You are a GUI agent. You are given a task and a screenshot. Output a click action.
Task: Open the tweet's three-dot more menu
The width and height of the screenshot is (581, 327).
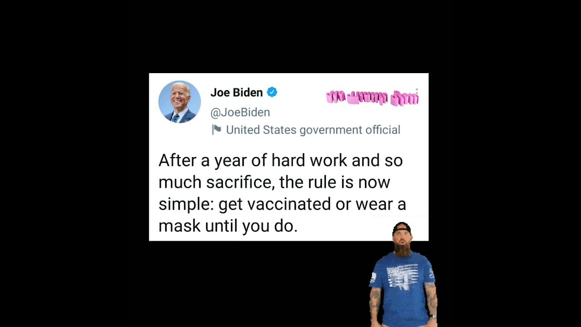[417, 94]
